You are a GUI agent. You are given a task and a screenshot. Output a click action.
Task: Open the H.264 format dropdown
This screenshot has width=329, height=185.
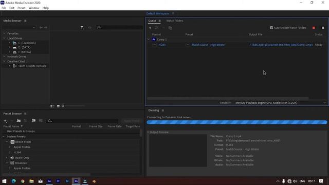(x=155, y=45)
